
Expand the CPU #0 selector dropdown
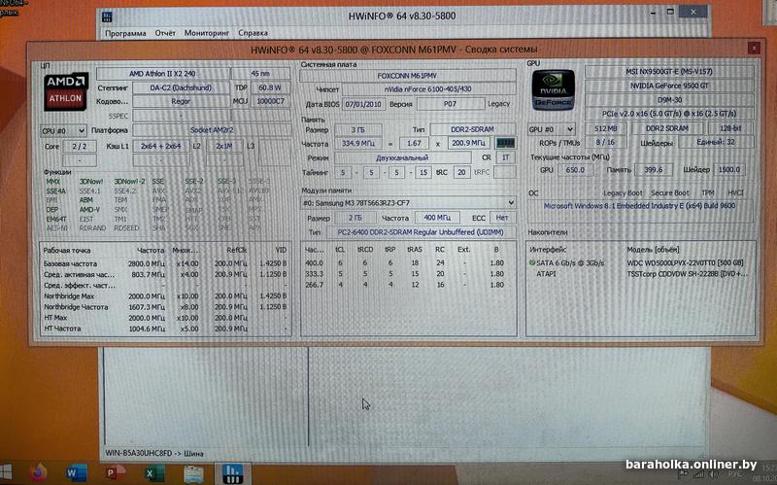(63, 129)
